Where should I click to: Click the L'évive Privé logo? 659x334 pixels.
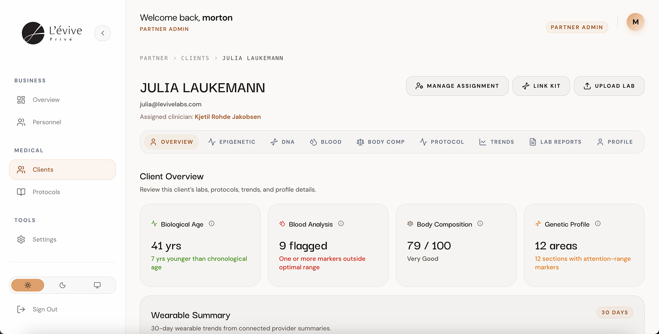pos(52,33)
